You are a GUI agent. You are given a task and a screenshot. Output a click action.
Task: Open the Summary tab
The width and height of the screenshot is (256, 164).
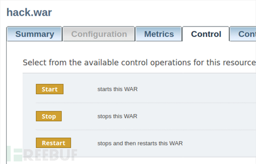click(x=35, y=34)
